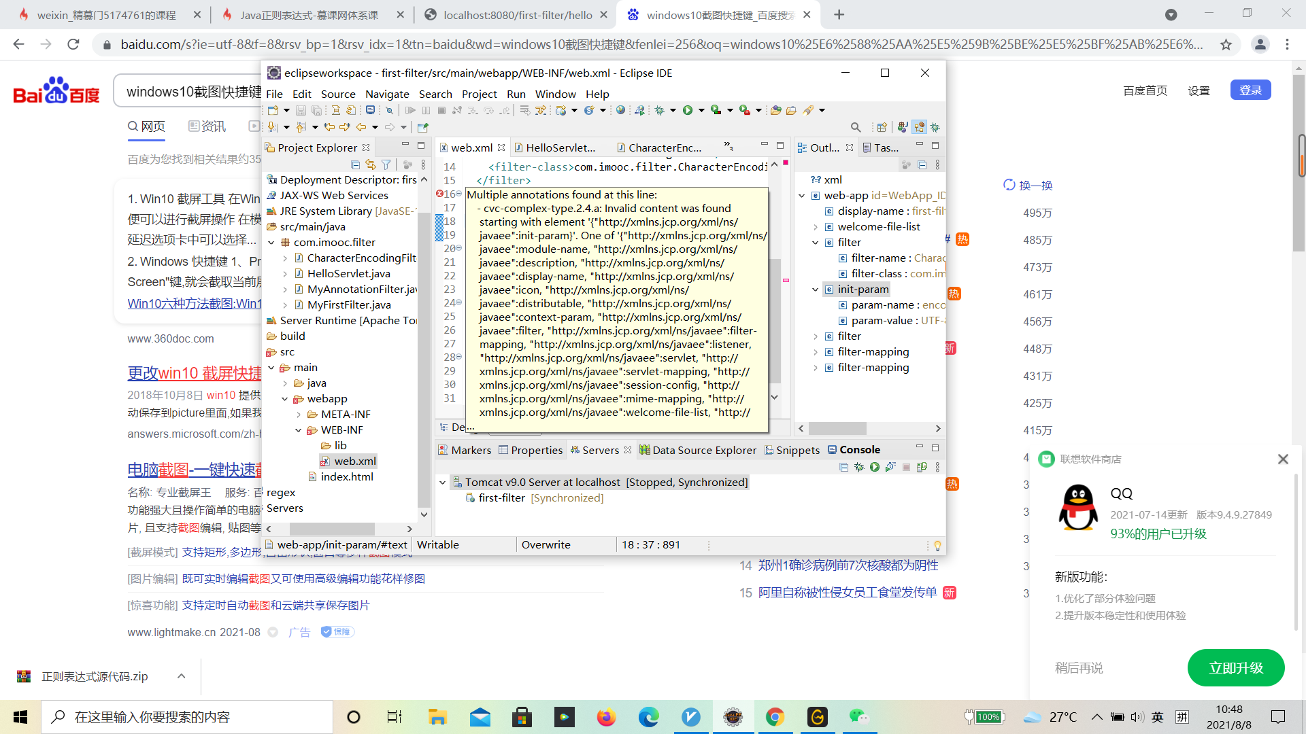Click the Save icon in Eclipse toolbar
The image size is (1306, 734).
(301, 110)
